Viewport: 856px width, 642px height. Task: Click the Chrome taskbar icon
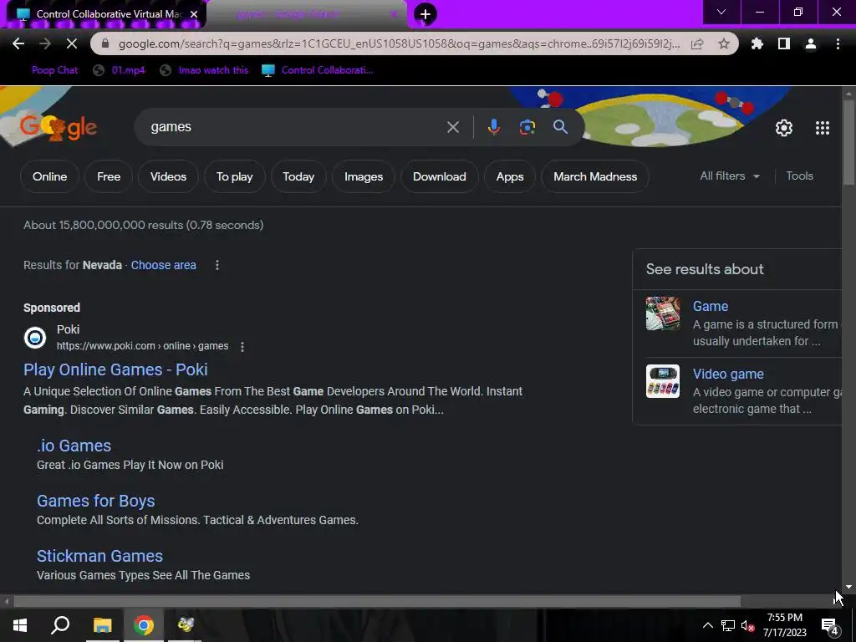tap(144, 625)
